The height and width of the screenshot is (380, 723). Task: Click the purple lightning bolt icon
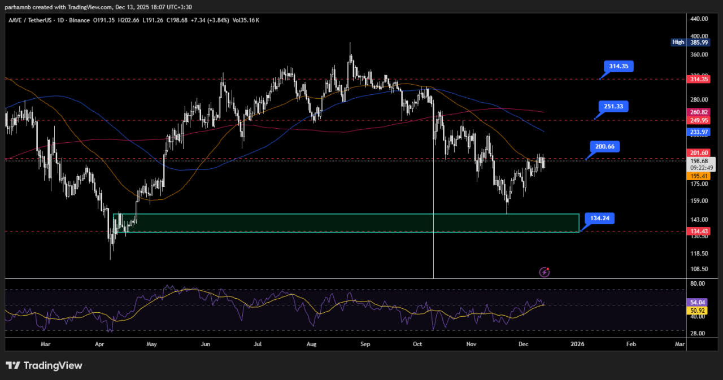click(545, 272)
